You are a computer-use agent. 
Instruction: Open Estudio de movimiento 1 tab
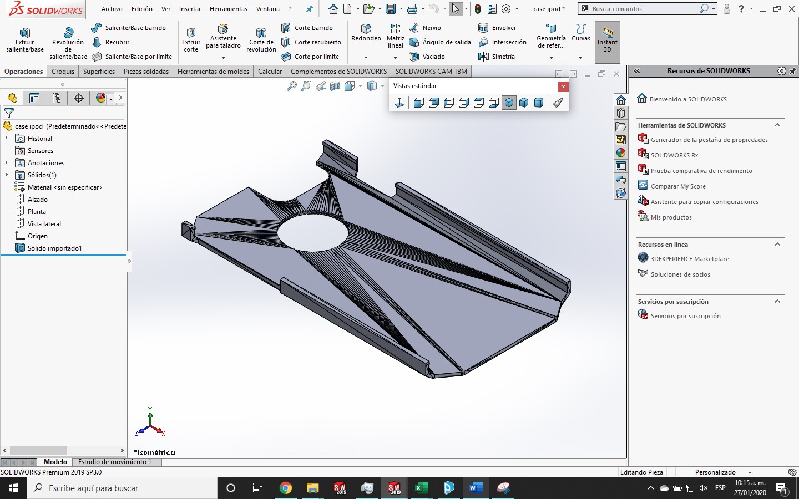click(x=114, y=462)
